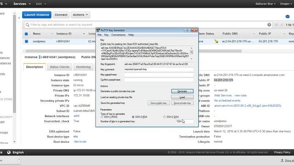Sort by the Instance ID column arrow
Viewport: 294px width, 165px height.
pyautogui.click(x=84, y=34)
